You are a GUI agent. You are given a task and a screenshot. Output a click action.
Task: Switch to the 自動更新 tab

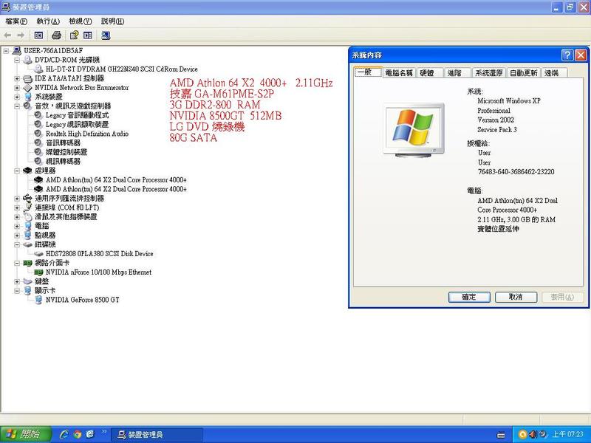[524, 73]
